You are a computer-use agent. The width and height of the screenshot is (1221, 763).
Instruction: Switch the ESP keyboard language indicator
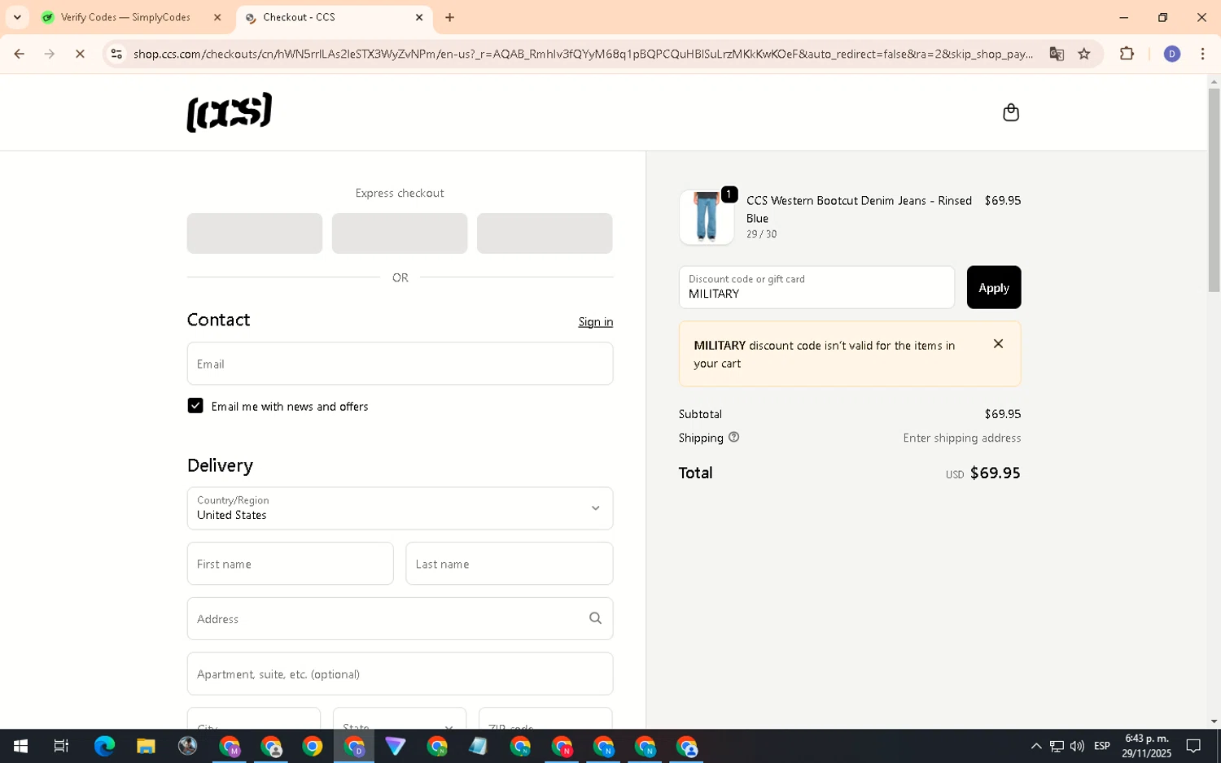point(1102,746)
